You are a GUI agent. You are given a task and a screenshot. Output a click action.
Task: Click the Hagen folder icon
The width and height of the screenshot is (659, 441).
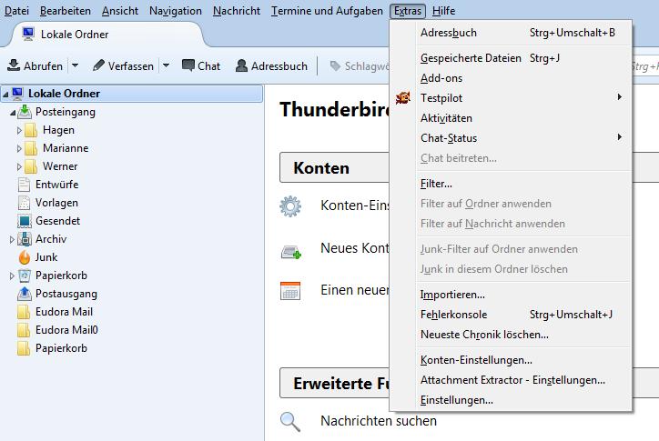coord(31,130)
